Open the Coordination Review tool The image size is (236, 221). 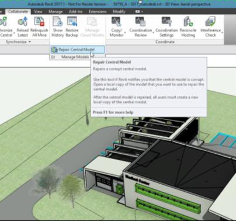click(x=140, y=26)
